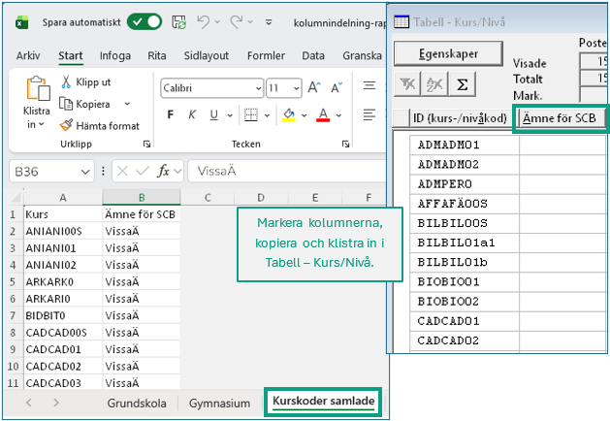Viewport: 610px width, 421px height.
Task: Open the Rita ribbon tab
Action: (157, 56)
